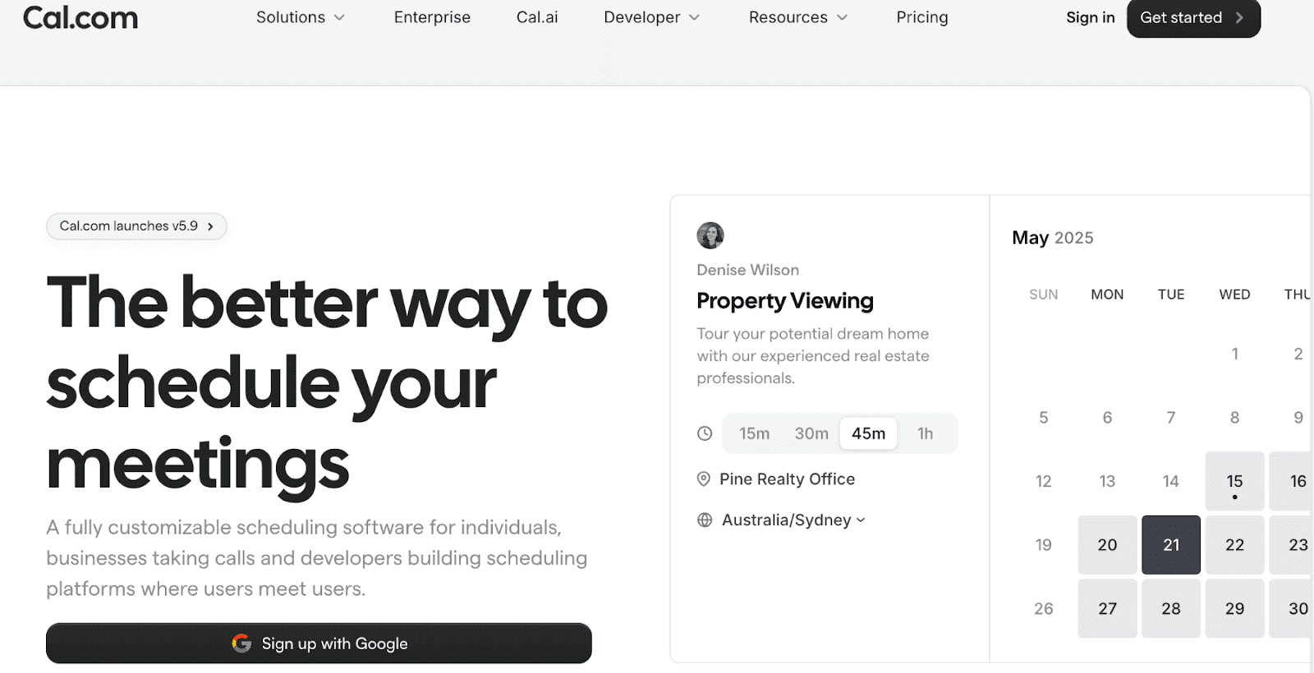Click the arrow inside the Get started button
1314x673 pixels.
point(1239,17)
